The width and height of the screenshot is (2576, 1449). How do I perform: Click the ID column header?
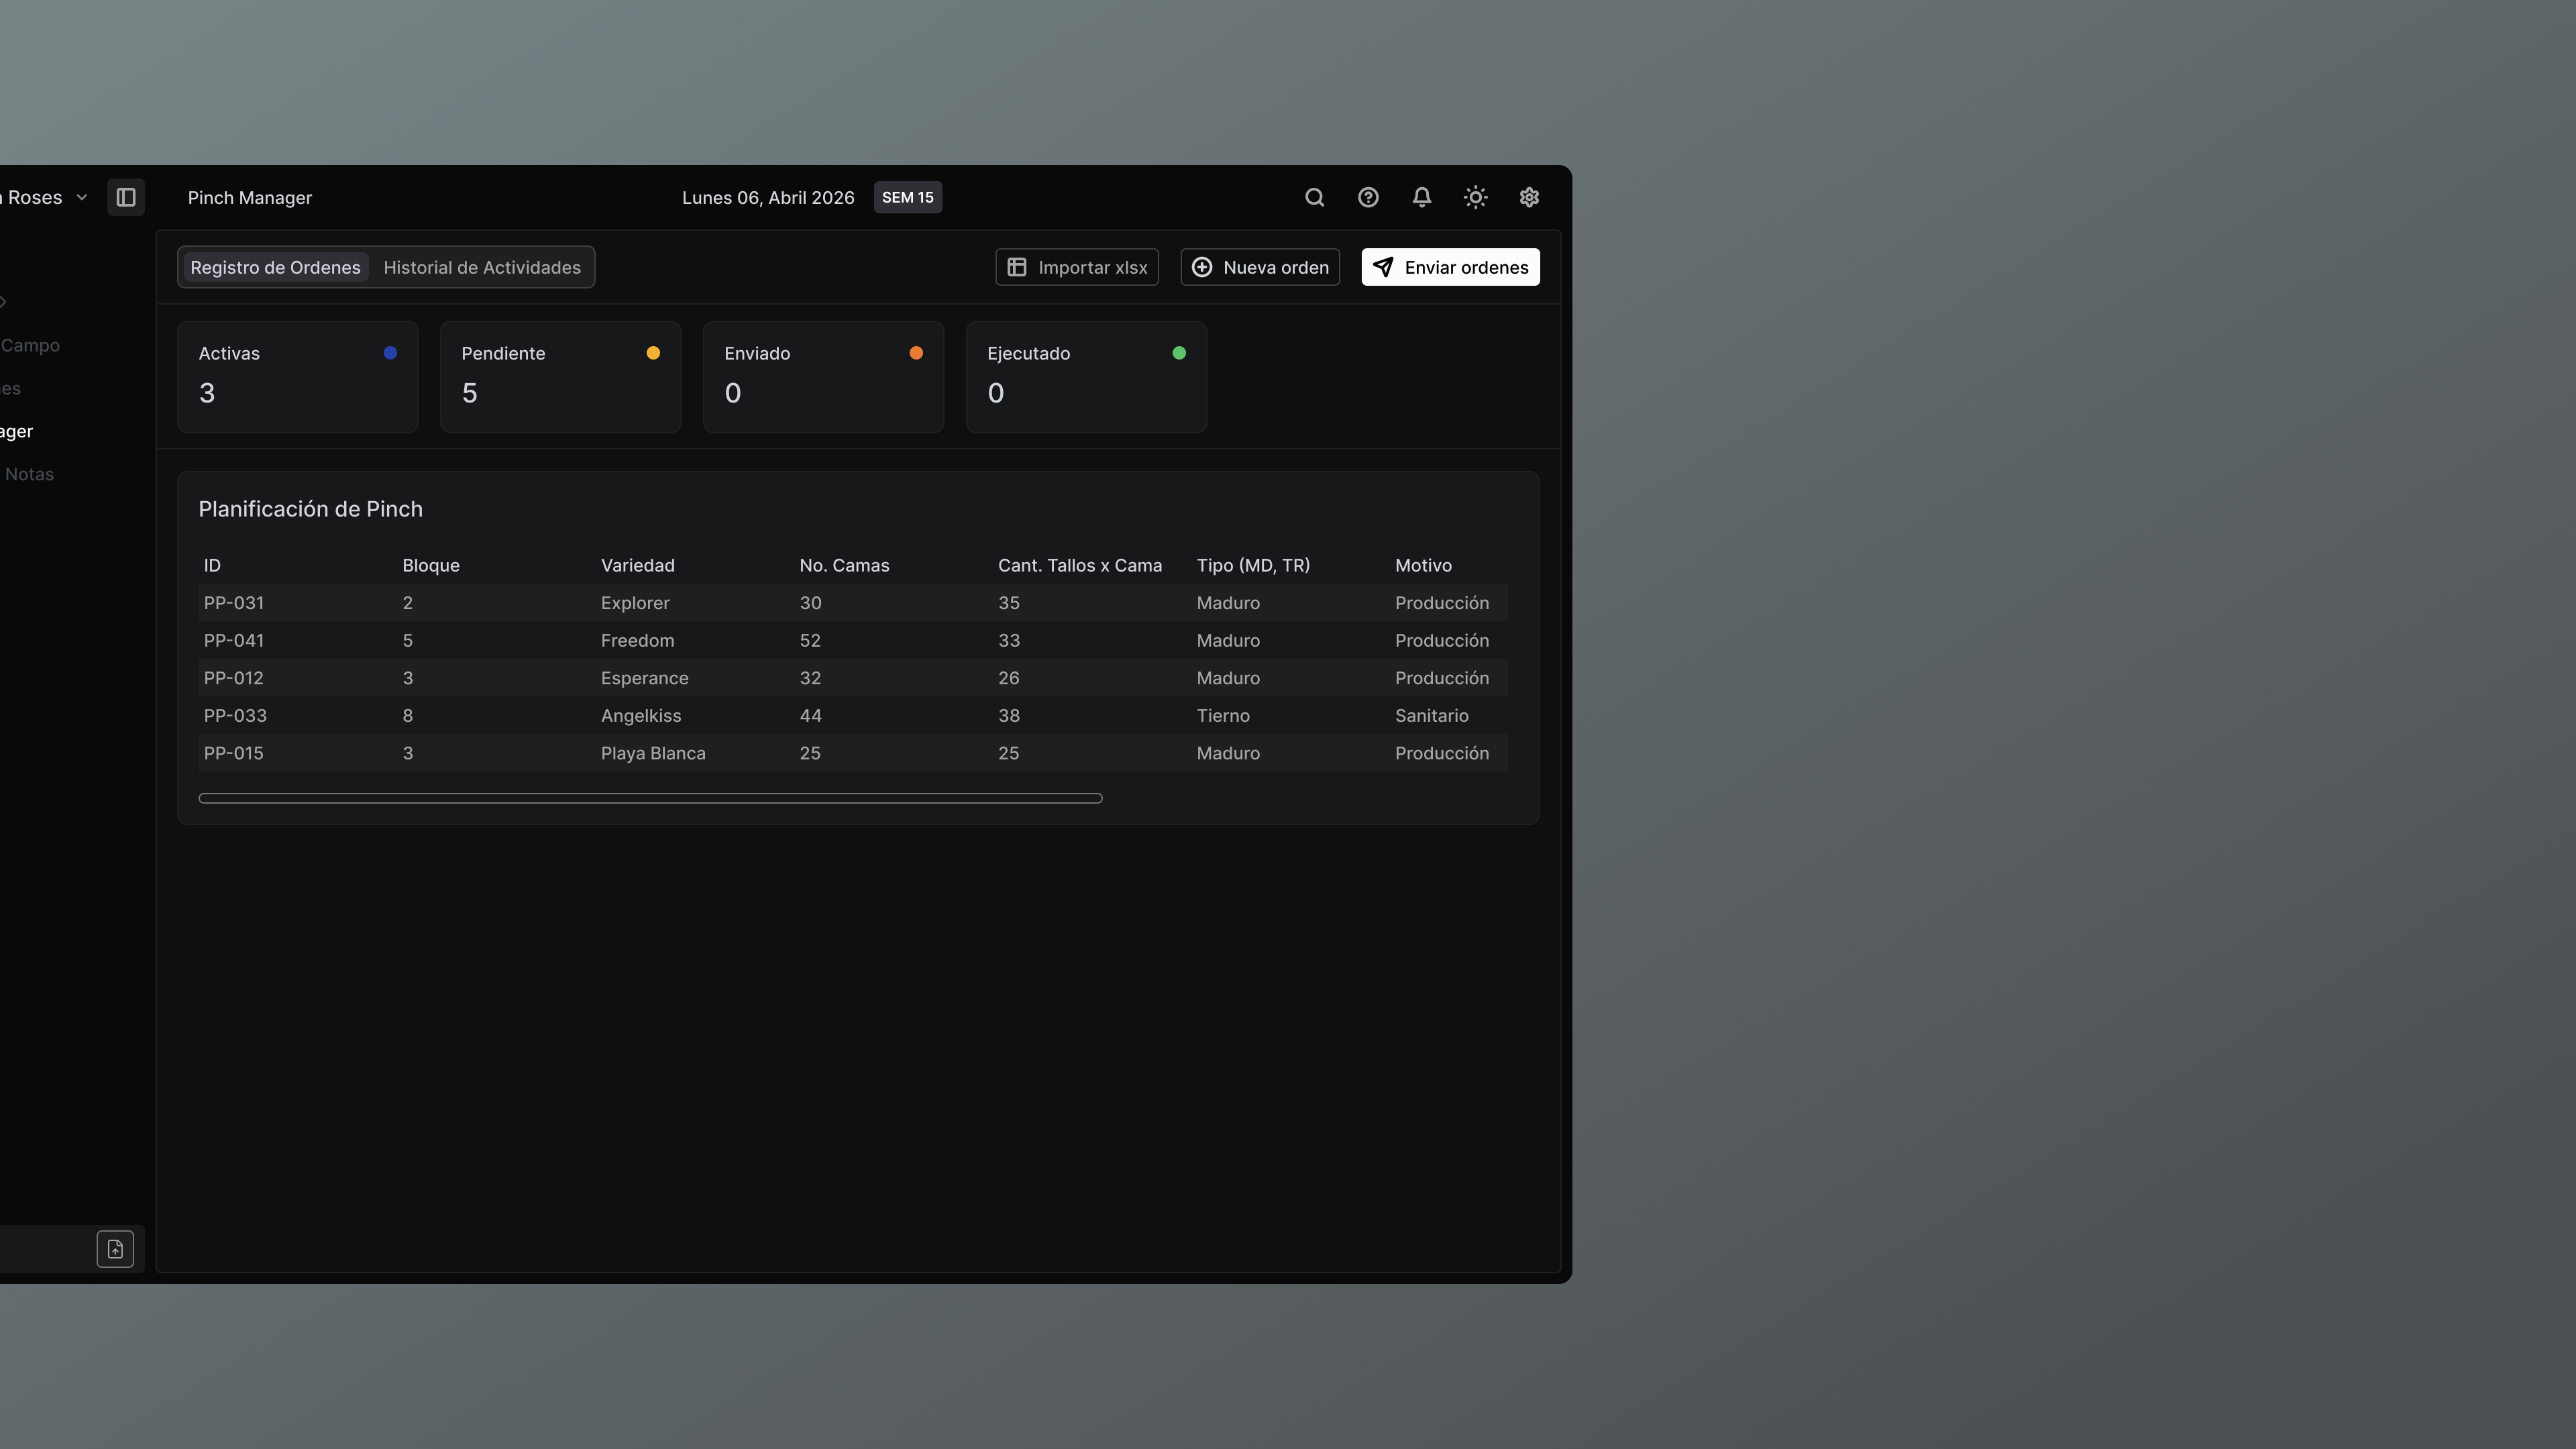(x=212, y=565)
